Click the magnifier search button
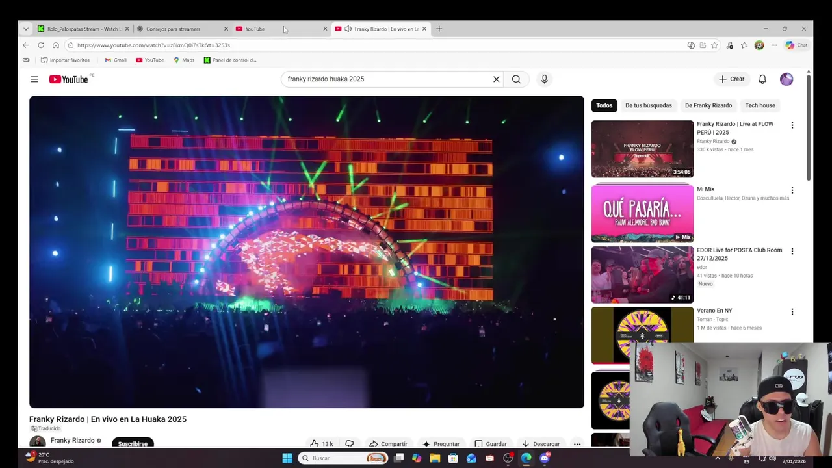This screenshot has width=832, height=468. pyautogui.click(x=516, y=79)
